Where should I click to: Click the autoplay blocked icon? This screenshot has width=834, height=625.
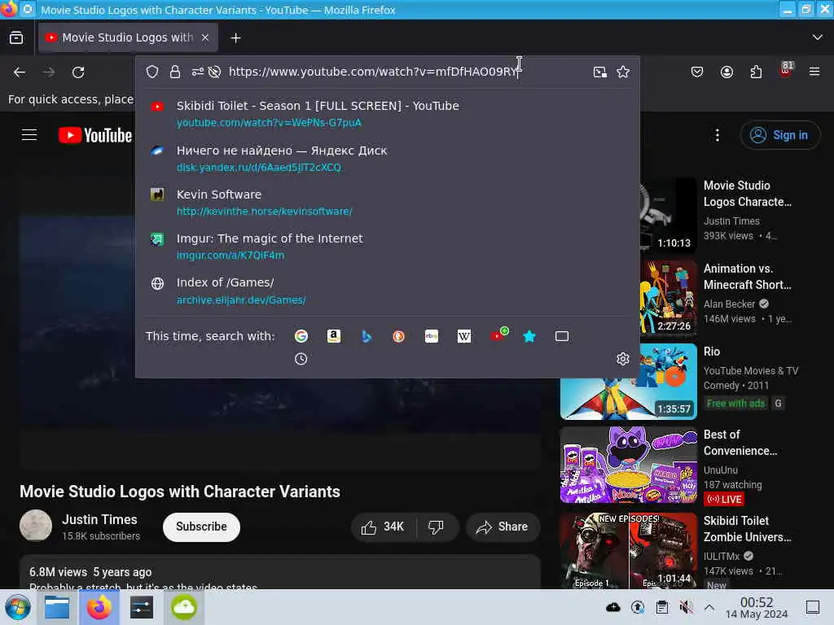(214, 72)
